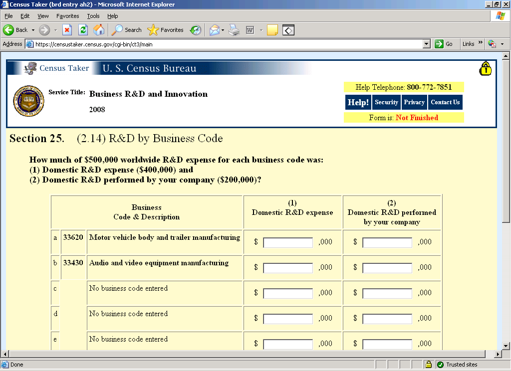Go to the Home page icon
511x371 pixels.
[x=99, y=30]
